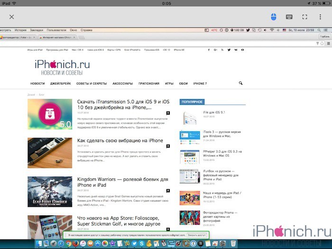
Task: Open the СОВЕТЫ И СЕКРЕТЫ navigation item
Action: pos(92,83)
